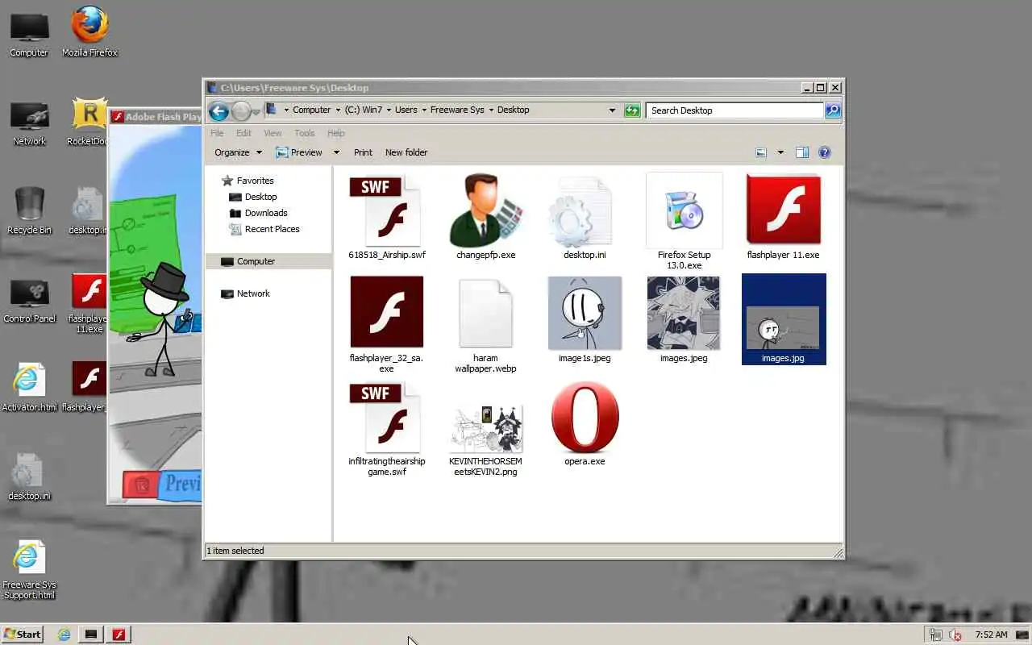The height and width of the screenshot is (645, 1032).
Task: Click the Adobe Flash Player window title bar
Action: click(156, 117)
